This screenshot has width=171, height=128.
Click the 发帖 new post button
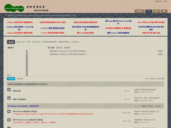pyautogui.click(x=11, y=42)
